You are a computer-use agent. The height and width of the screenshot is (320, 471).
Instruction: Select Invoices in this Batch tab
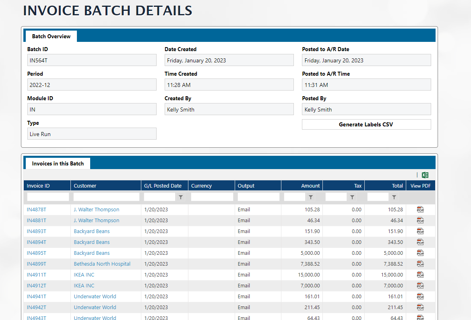click(x=58, y=163)
